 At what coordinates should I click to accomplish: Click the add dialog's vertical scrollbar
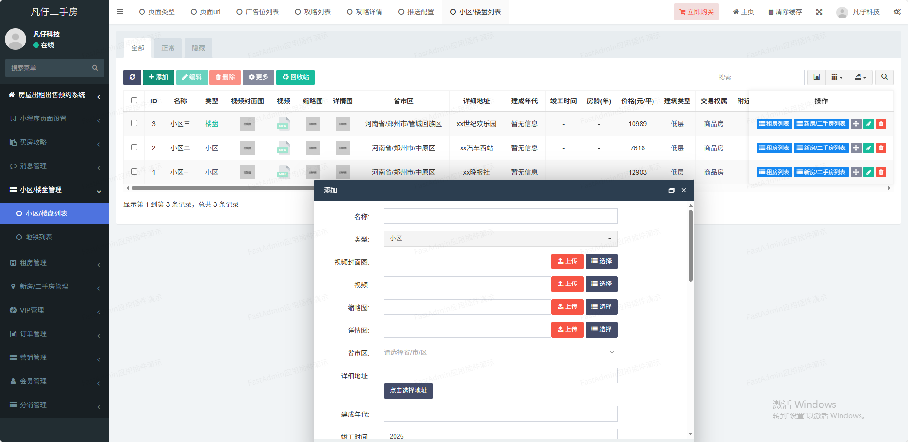690,247
